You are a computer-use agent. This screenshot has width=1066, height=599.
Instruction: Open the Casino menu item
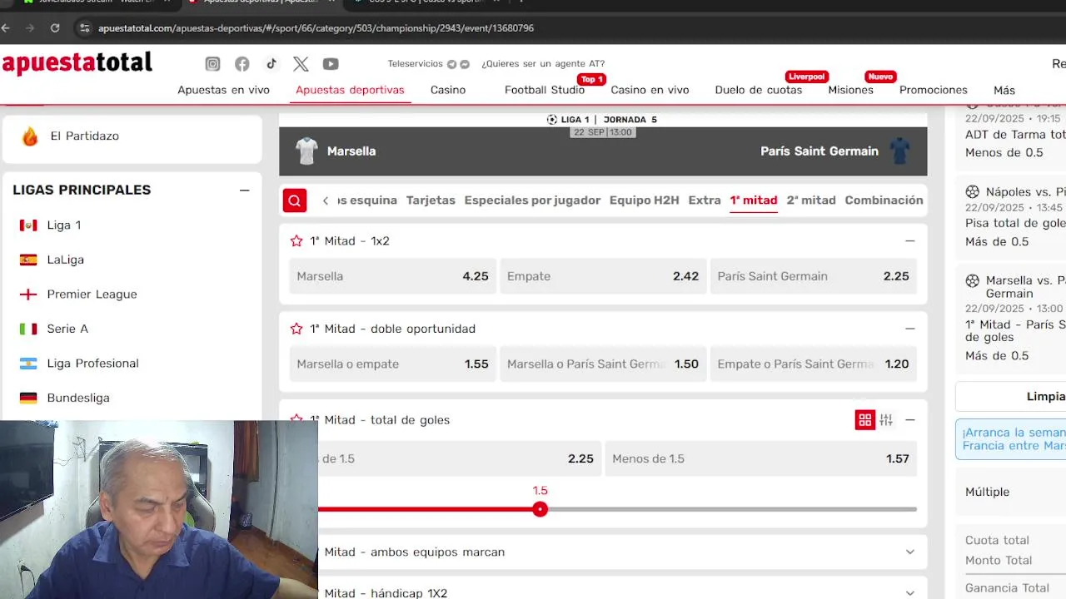(448, 90)
